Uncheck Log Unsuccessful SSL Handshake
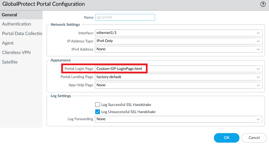 (x=98, y=112)
